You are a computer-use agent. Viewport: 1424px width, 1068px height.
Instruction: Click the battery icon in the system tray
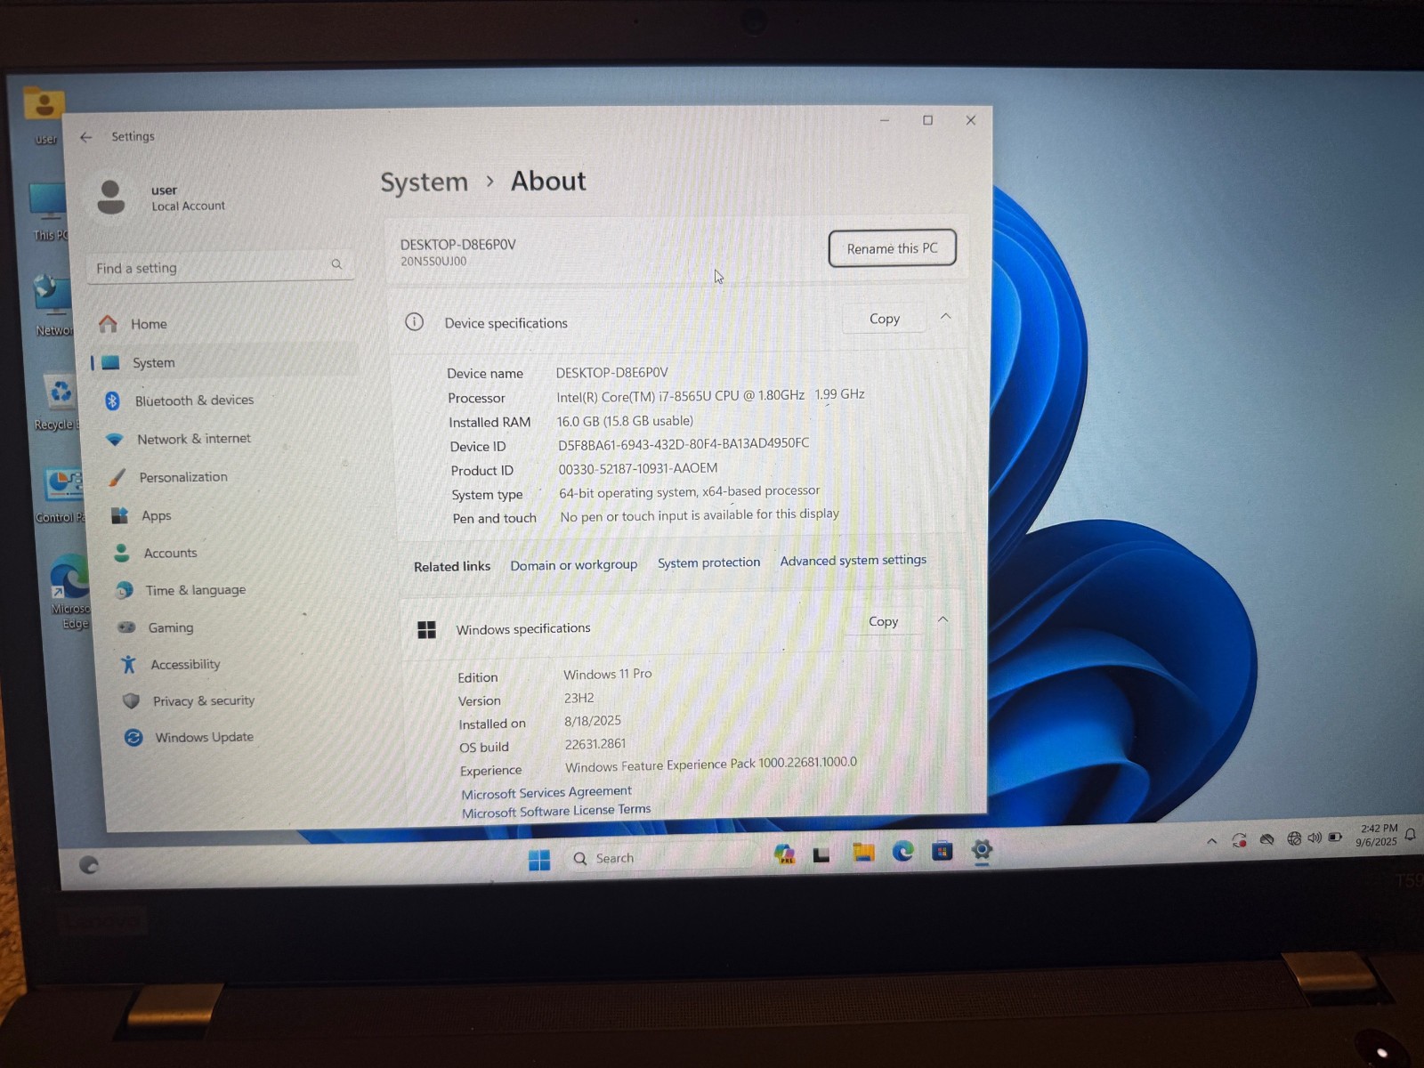pos(1335,837)
